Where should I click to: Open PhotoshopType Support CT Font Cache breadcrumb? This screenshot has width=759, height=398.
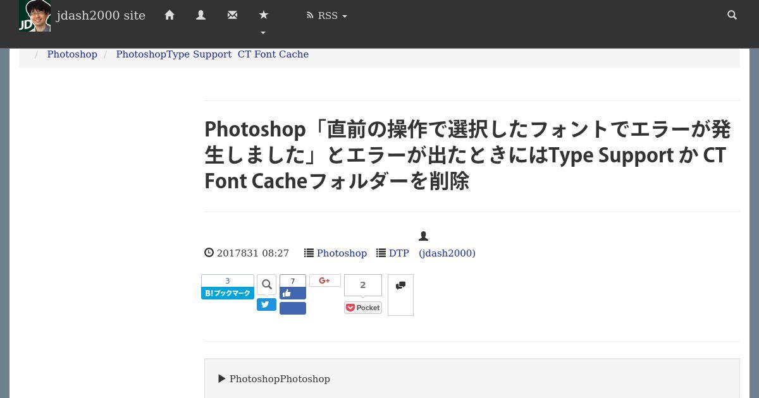point(212,54)
